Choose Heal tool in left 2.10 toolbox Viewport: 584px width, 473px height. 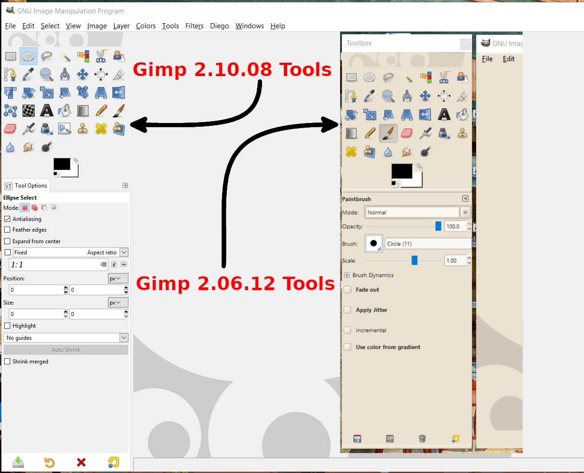pos(101,129)
